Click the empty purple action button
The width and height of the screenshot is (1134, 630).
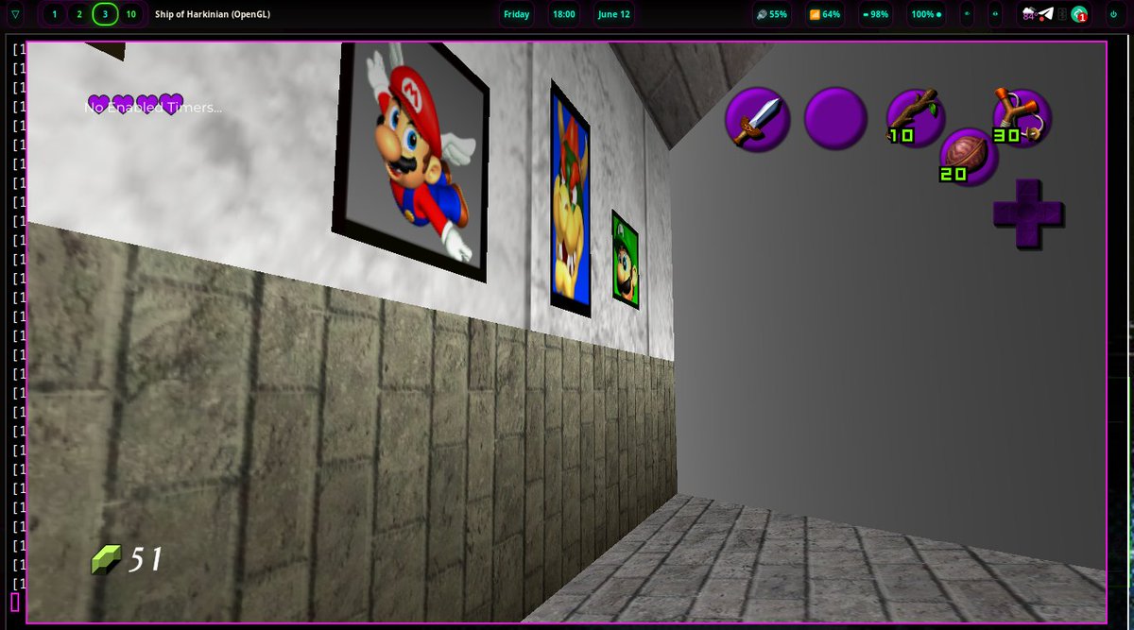[x=836, y=119]
